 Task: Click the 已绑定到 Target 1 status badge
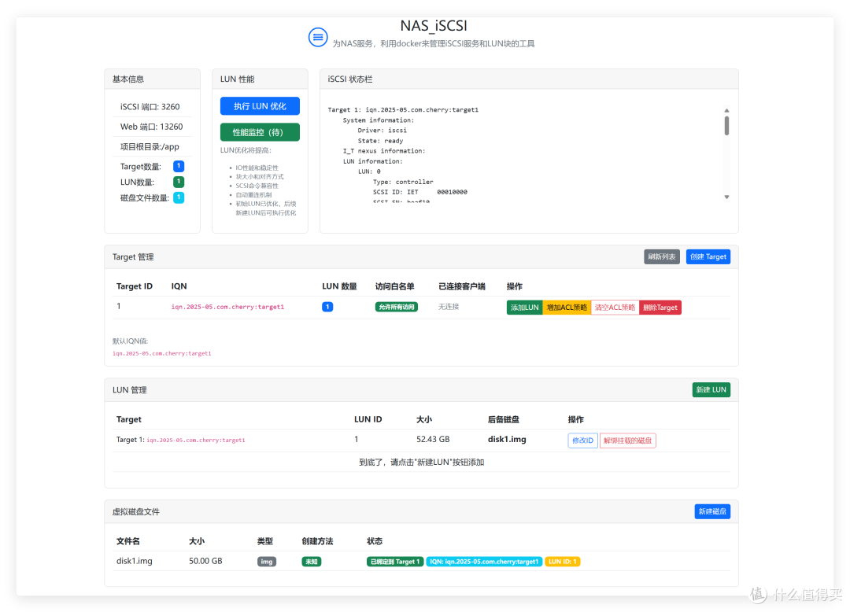395,562
